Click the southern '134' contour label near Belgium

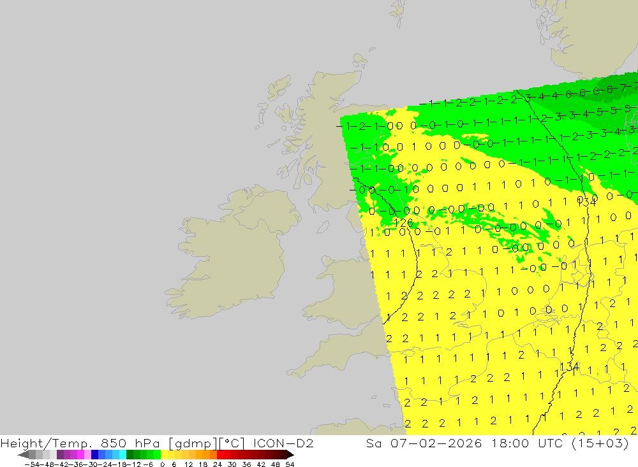[x=569, y=366]
